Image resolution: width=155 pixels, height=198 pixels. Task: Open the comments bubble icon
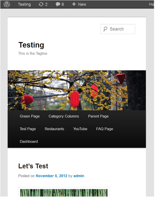(x=58, y=5)
